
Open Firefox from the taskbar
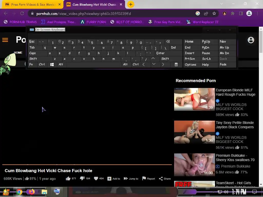[32, 192]
